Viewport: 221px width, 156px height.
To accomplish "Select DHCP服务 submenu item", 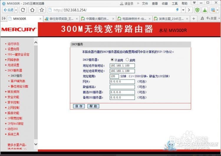I will pos(16,76).
